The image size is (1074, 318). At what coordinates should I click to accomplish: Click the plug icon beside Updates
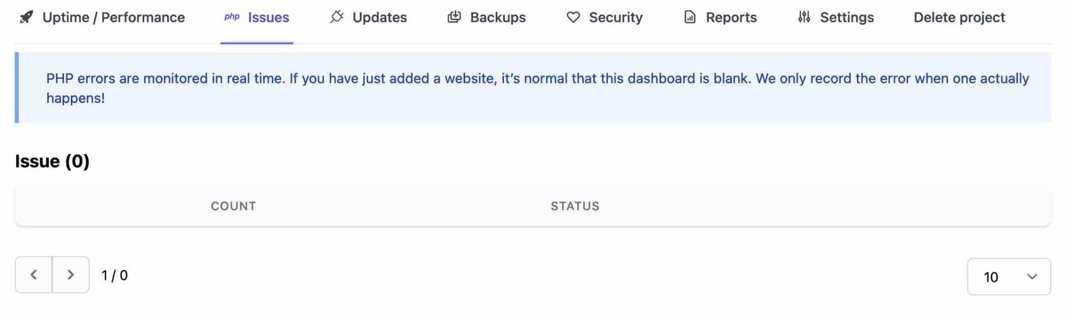(338, 17)
